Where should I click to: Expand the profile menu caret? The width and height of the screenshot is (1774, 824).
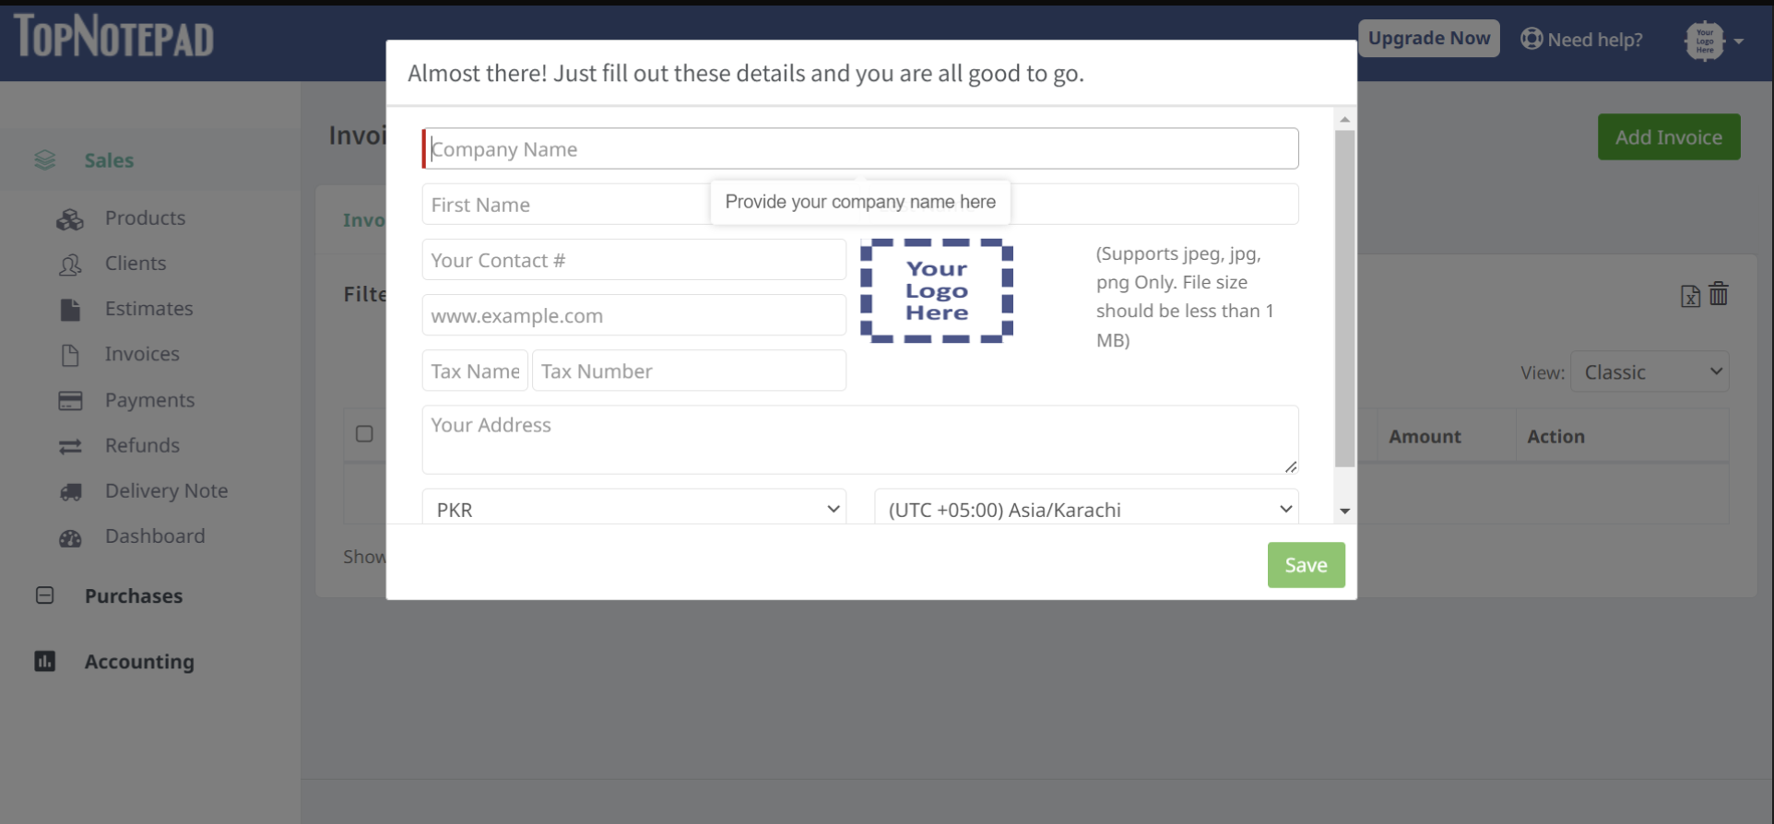1738,41
